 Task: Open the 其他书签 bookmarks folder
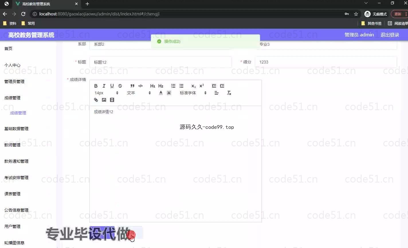coord(371,23)
